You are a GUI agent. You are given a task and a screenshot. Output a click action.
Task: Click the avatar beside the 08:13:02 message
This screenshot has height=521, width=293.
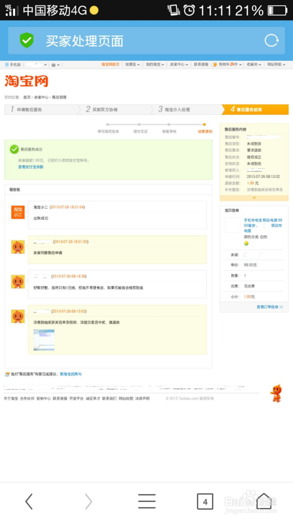tap(18, 317)
